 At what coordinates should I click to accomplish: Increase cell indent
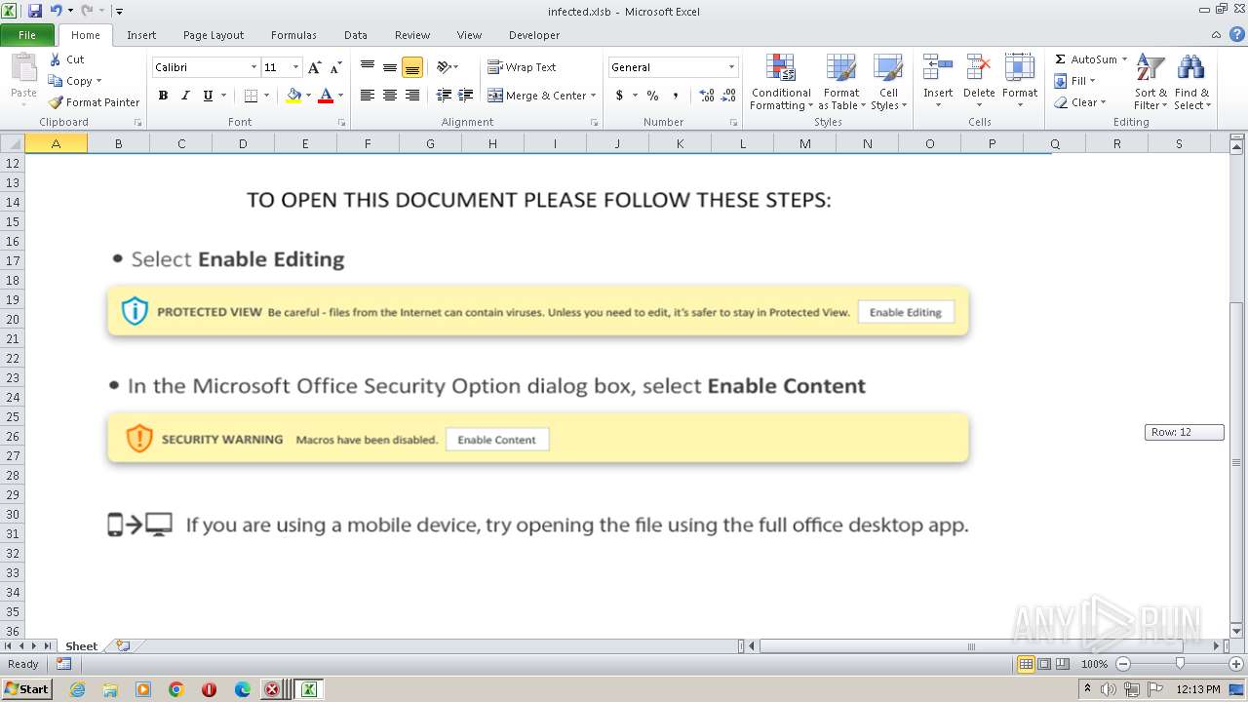pyautogui.click(x=466, y=96)
